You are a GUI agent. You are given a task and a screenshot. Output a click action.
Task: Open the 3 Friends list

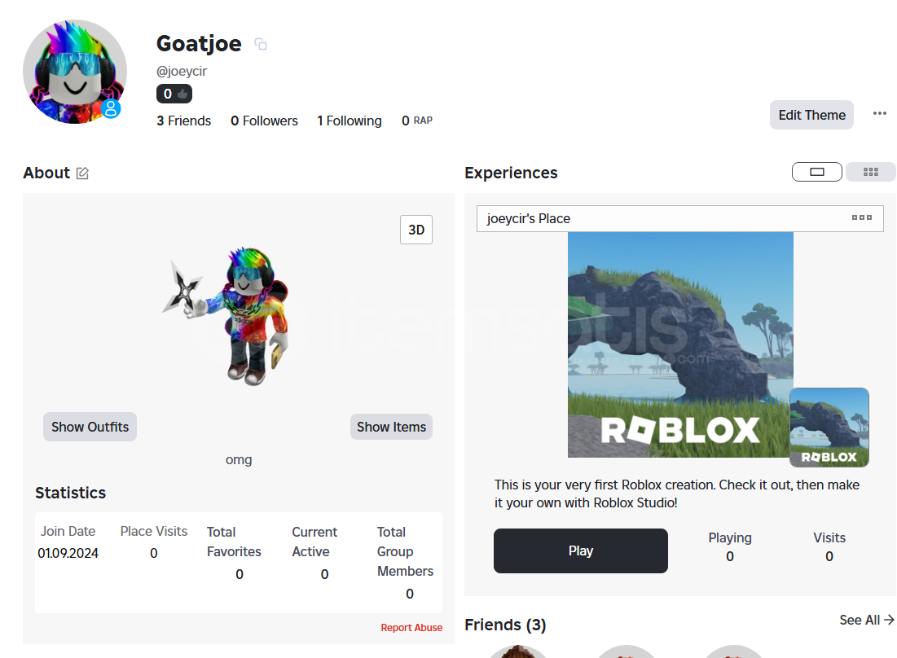pyautogui.click(x=183, y=121)
